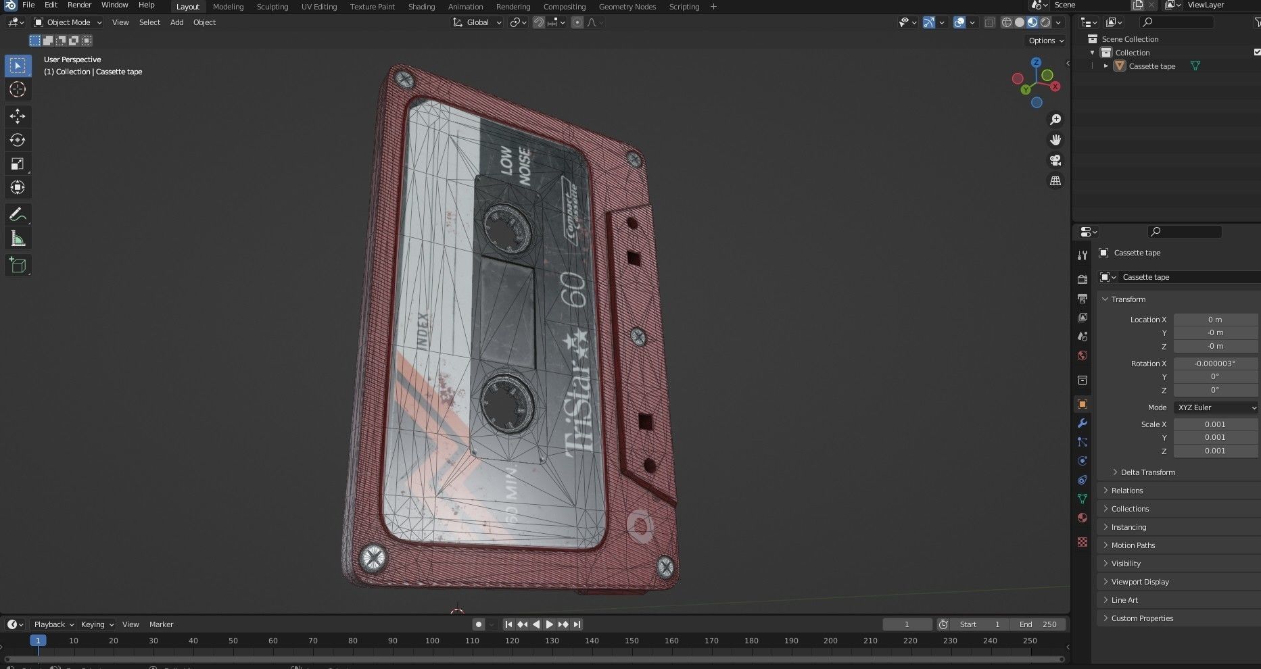This screenshot has height=669, width=1261.
Task: Toggle camera view with camera icon
Action: pyautogui.click(x=1055, y=160)
